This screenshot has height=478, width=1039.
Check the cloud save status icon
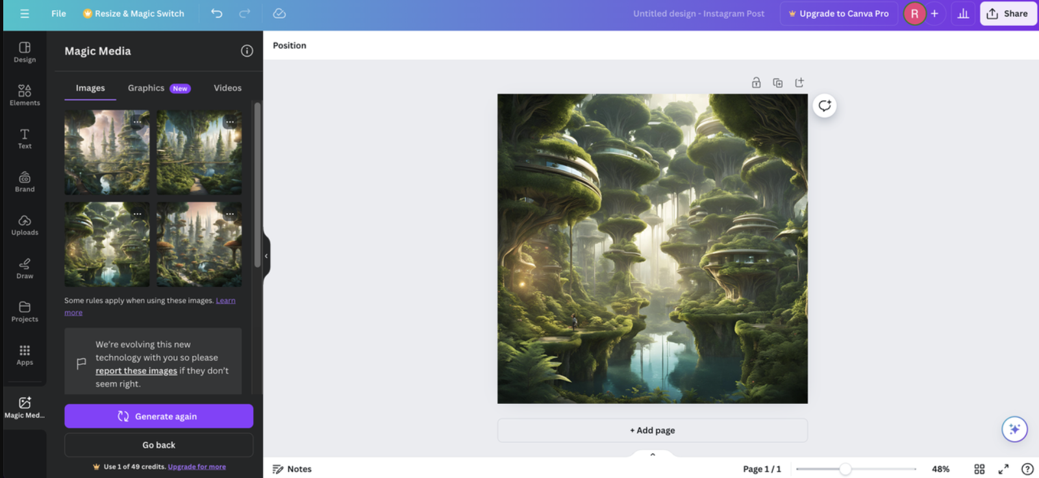pyautogui.click(x=279, y=14)
